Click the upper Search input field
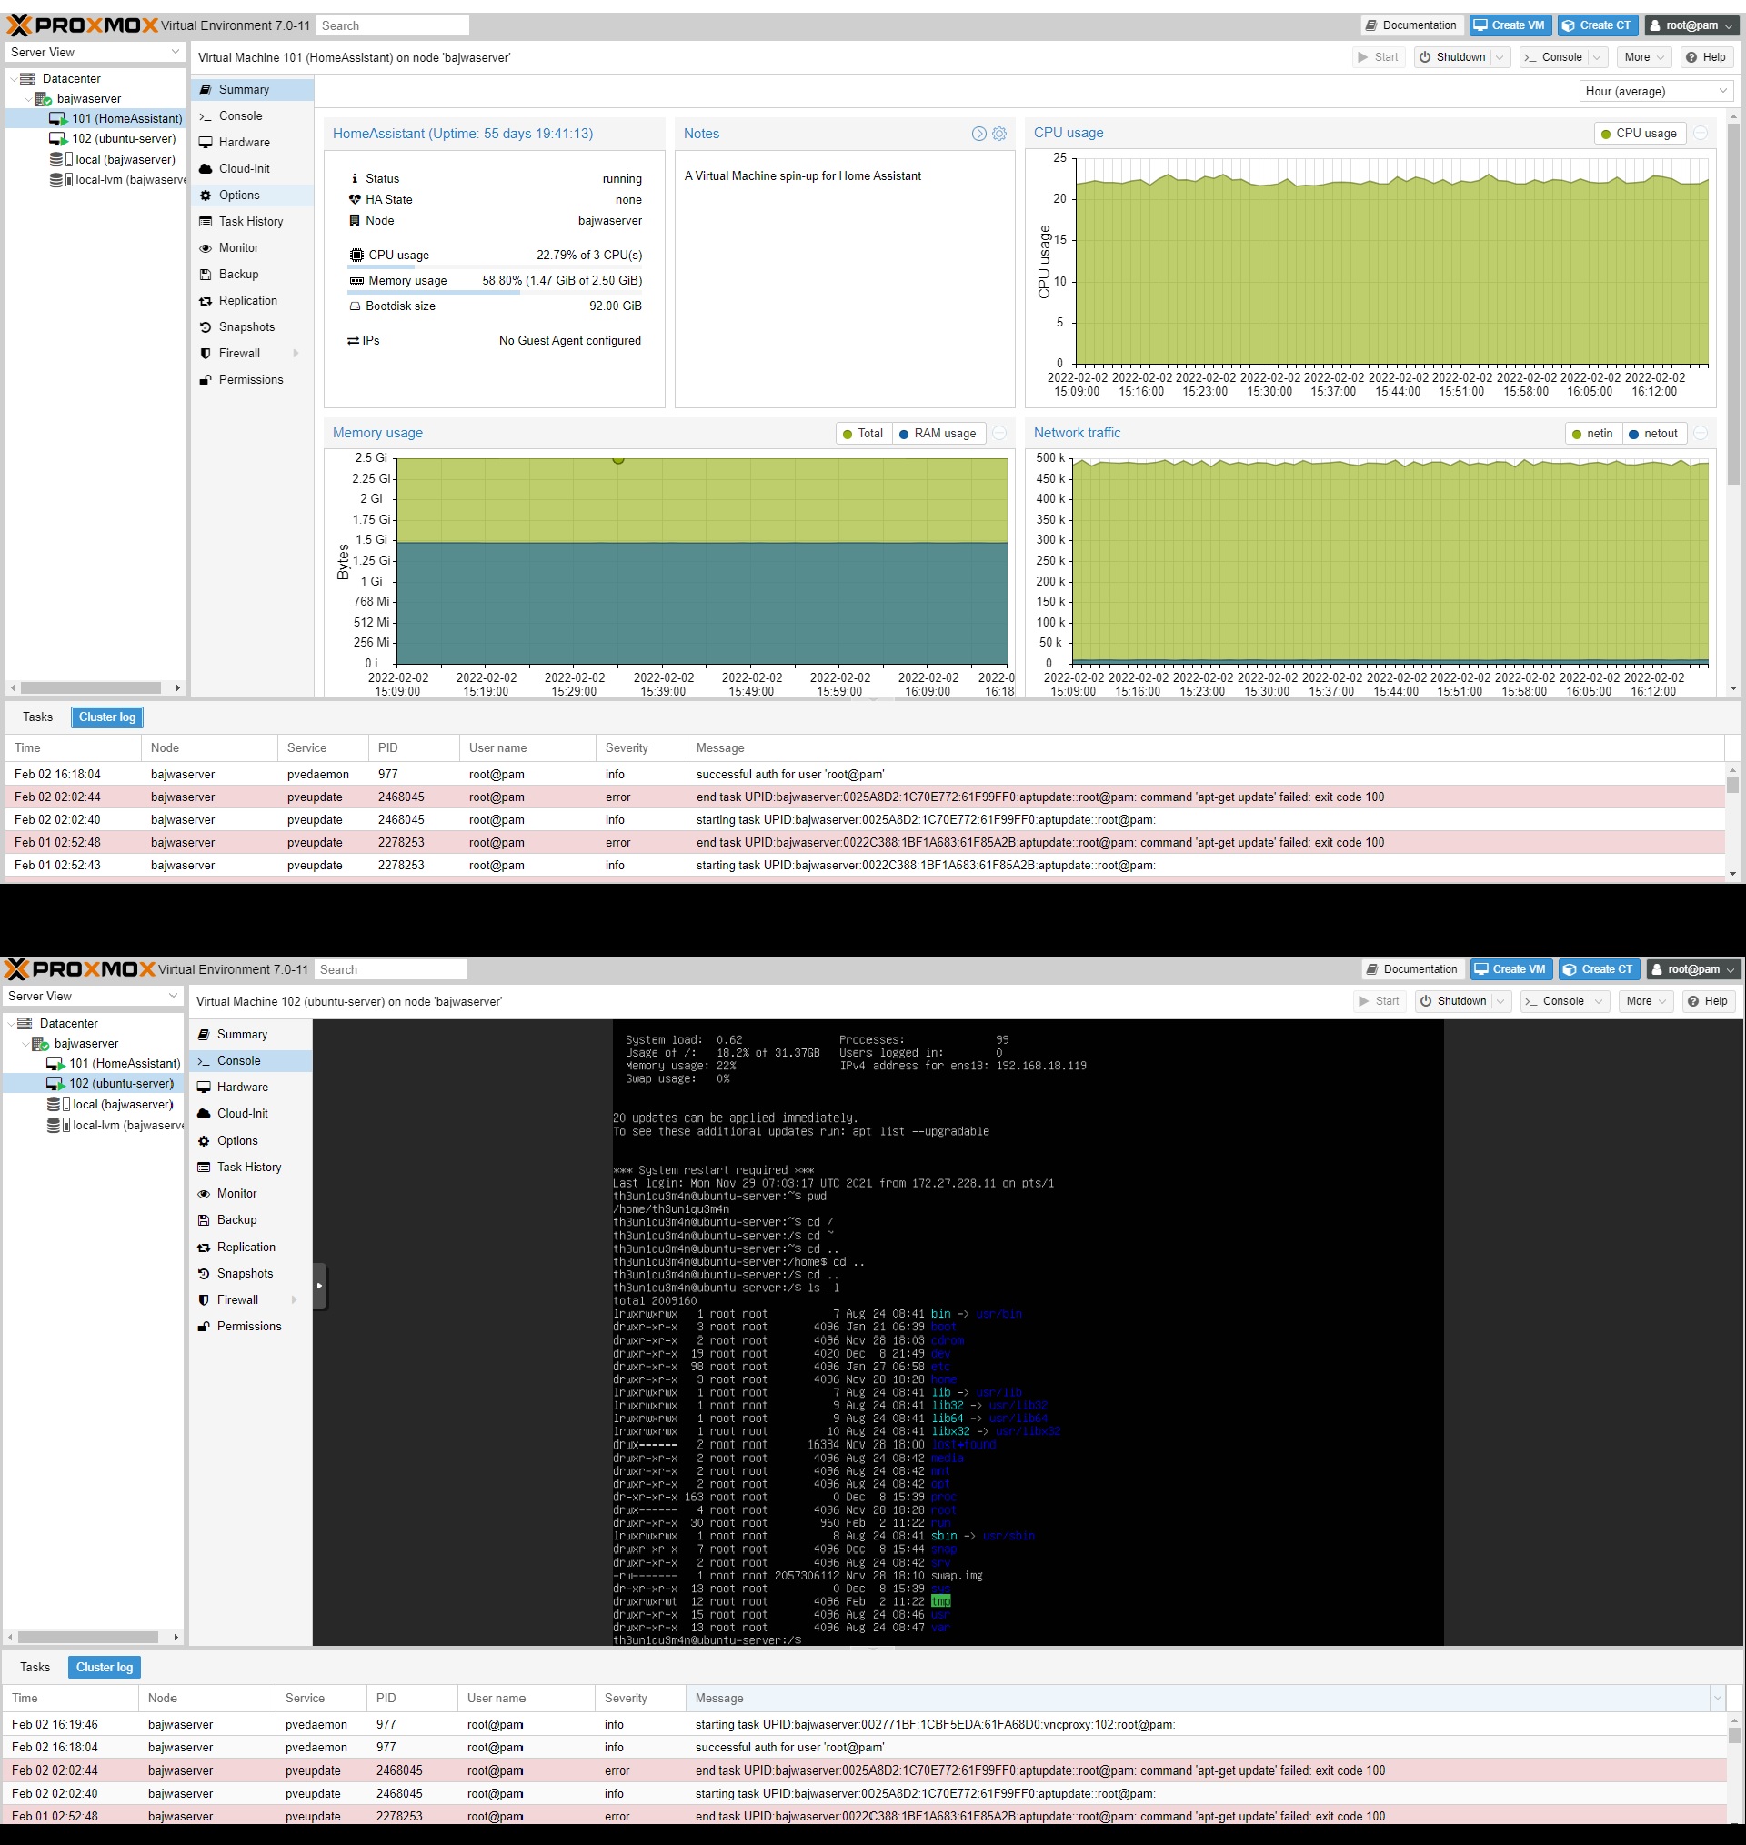This screenshot has width=1746, height=1845. tap(392, 26)
